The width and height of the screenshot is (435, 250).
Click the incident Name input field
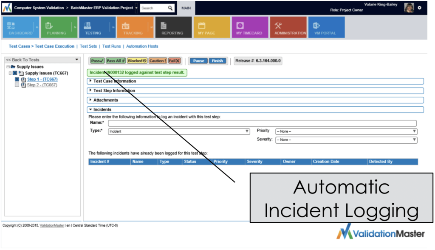pos(262,123)
